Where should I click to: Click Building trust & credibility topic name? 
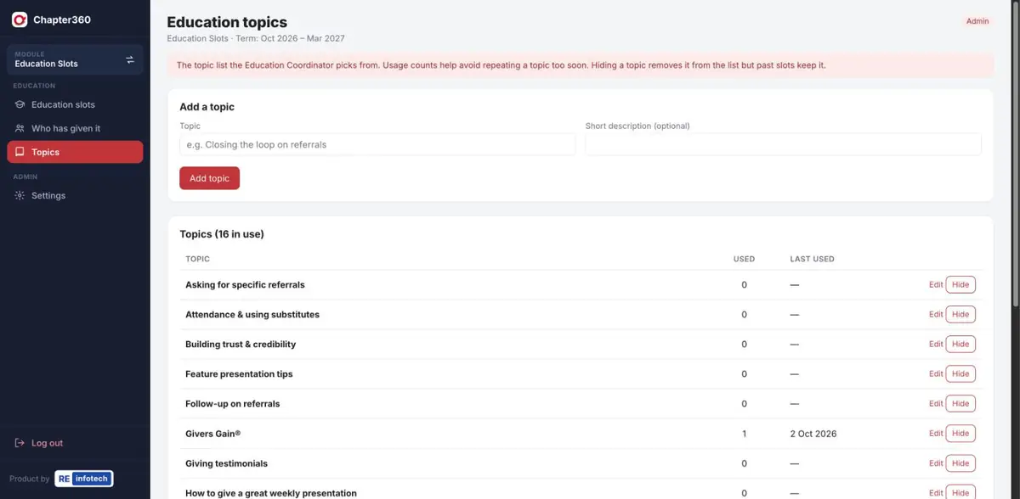pos(241,345)
